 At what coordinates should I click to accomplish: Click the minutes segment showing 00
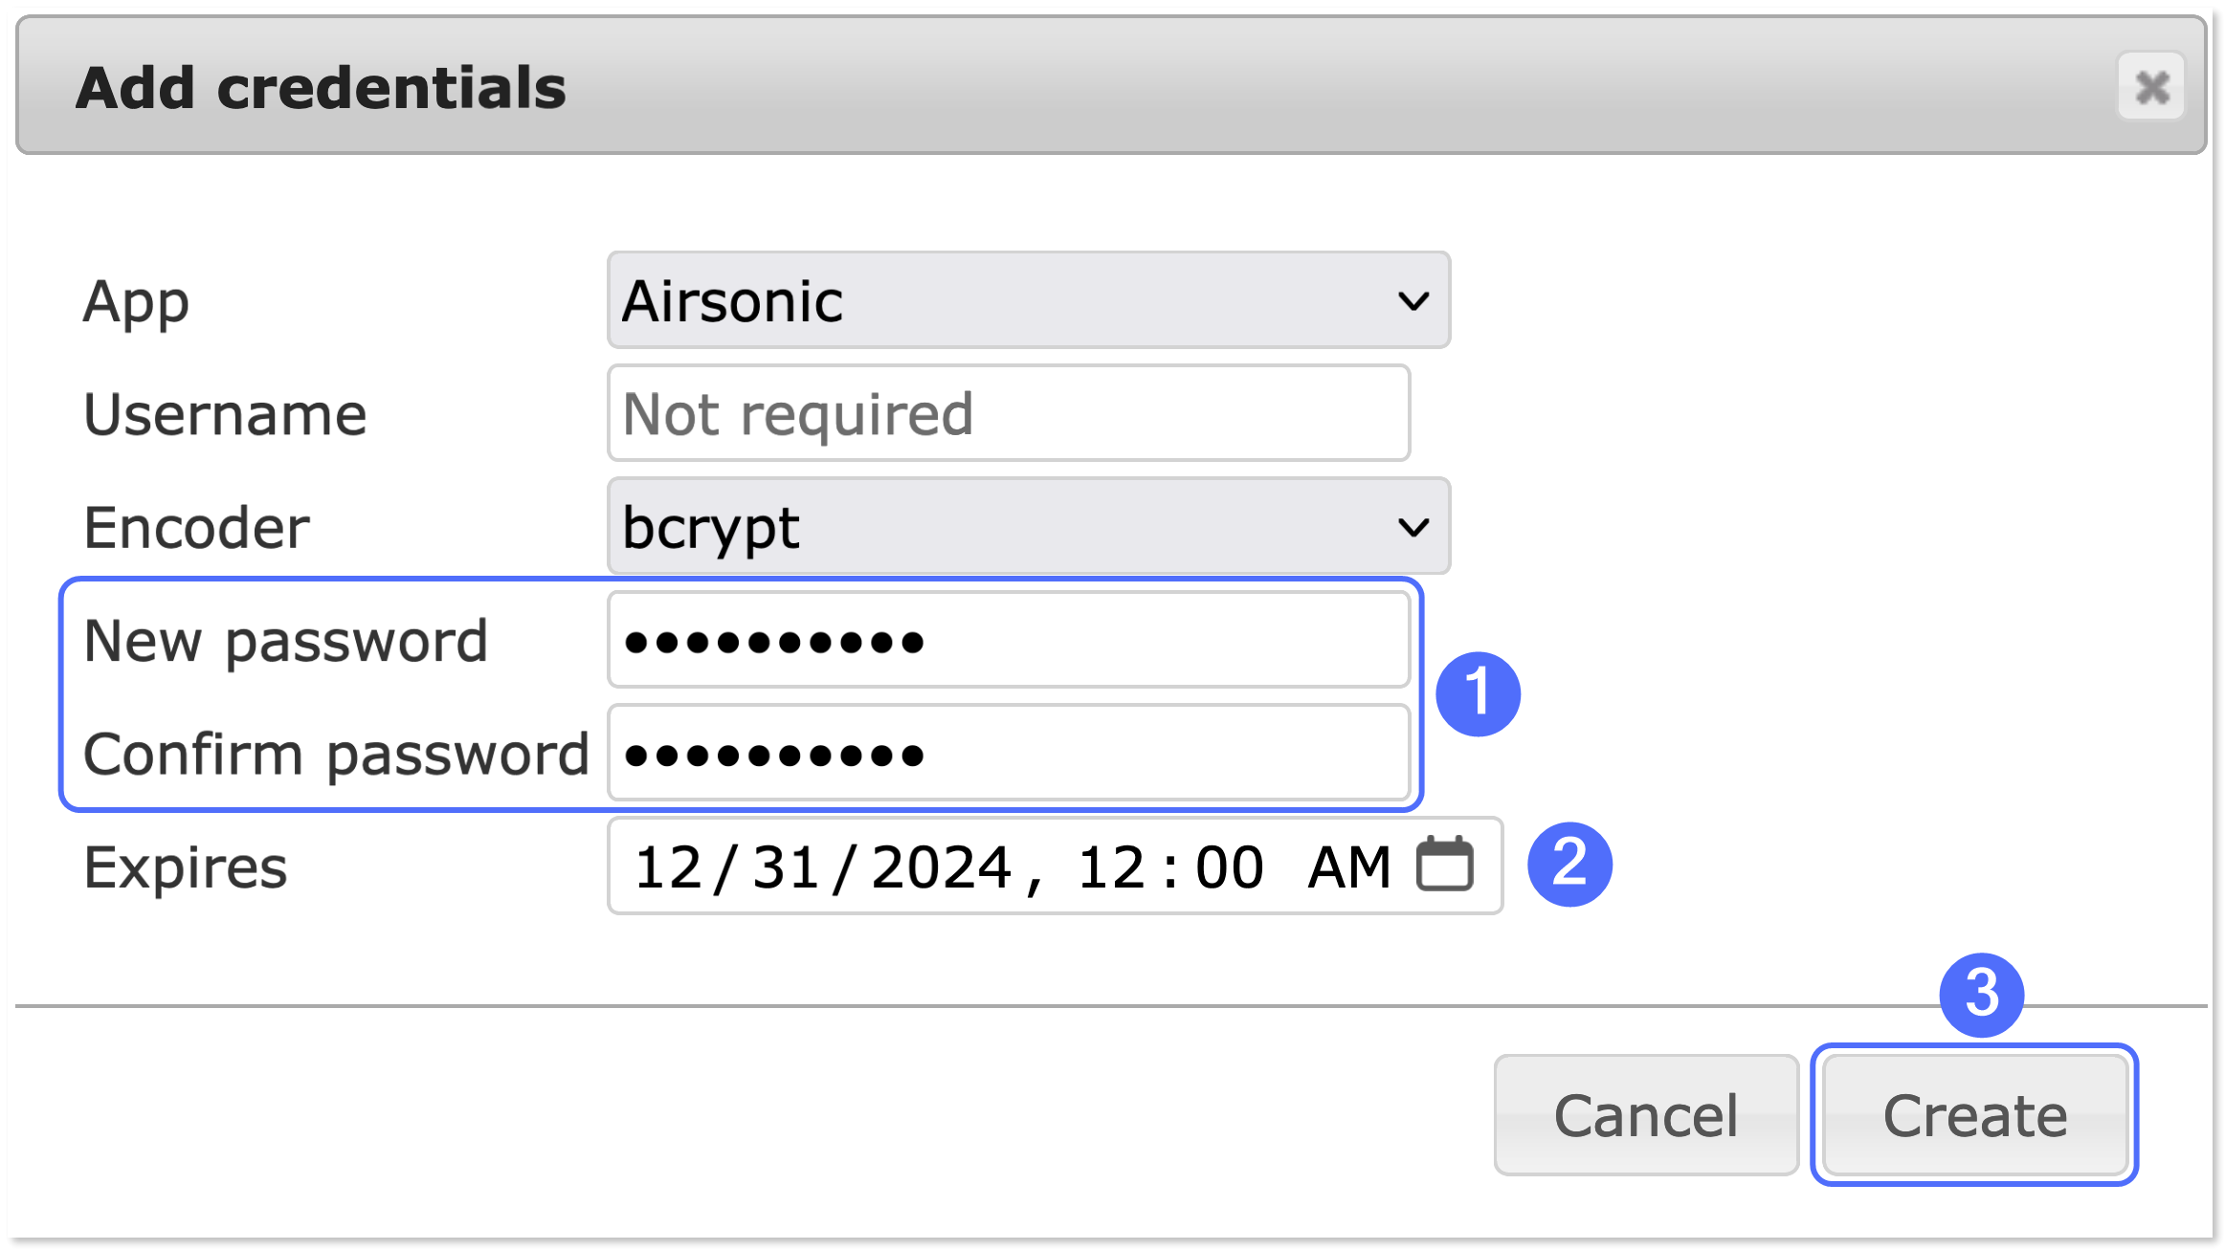(1231, 866)
